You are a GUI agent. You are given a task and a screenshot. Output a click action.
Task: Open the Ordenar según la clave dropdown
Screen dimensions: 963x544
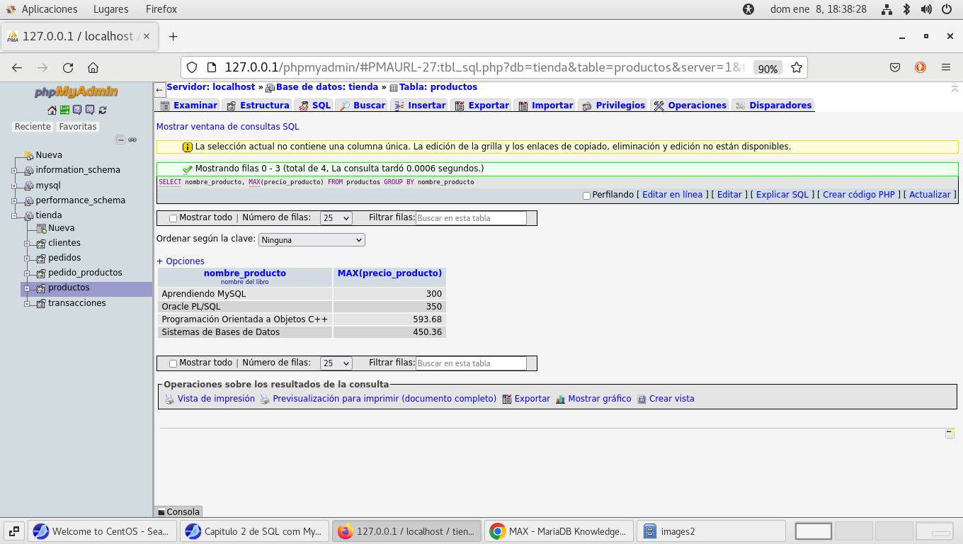[x=312, y=240]
